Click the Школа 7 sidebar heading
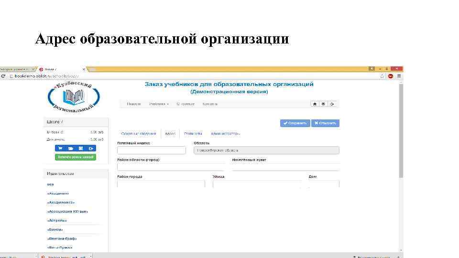The height and width of the screenshot is (258, 459). coord(55,122)
